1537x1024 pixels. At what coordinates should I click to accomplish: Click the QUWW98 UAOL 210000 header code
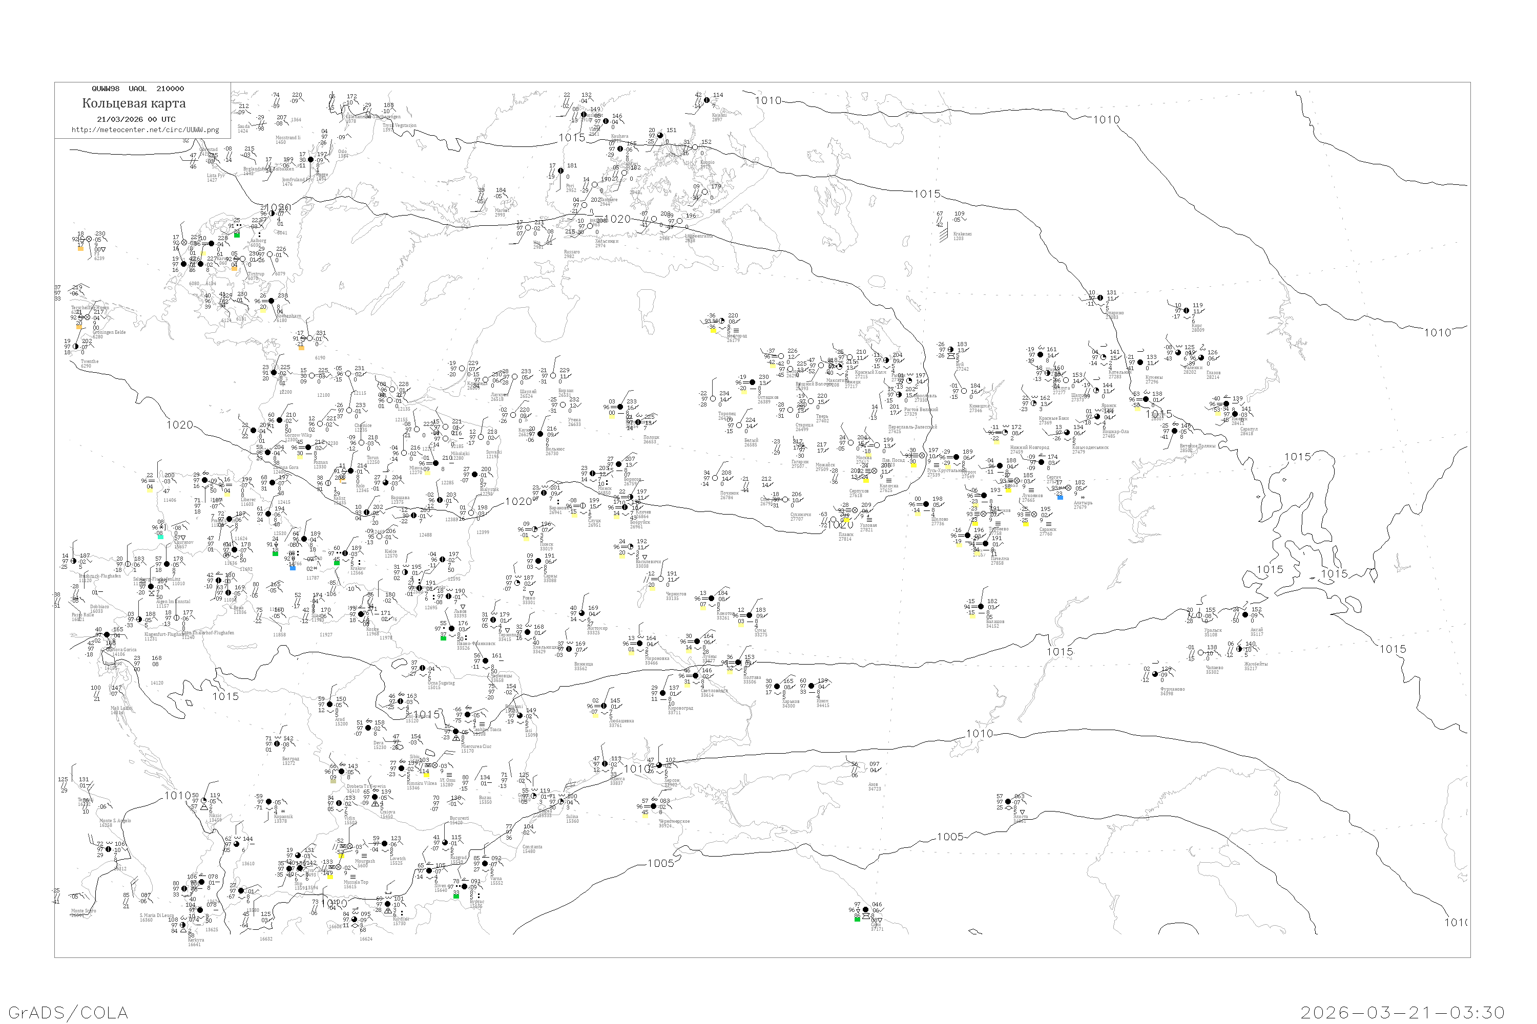tap(138, 89)
